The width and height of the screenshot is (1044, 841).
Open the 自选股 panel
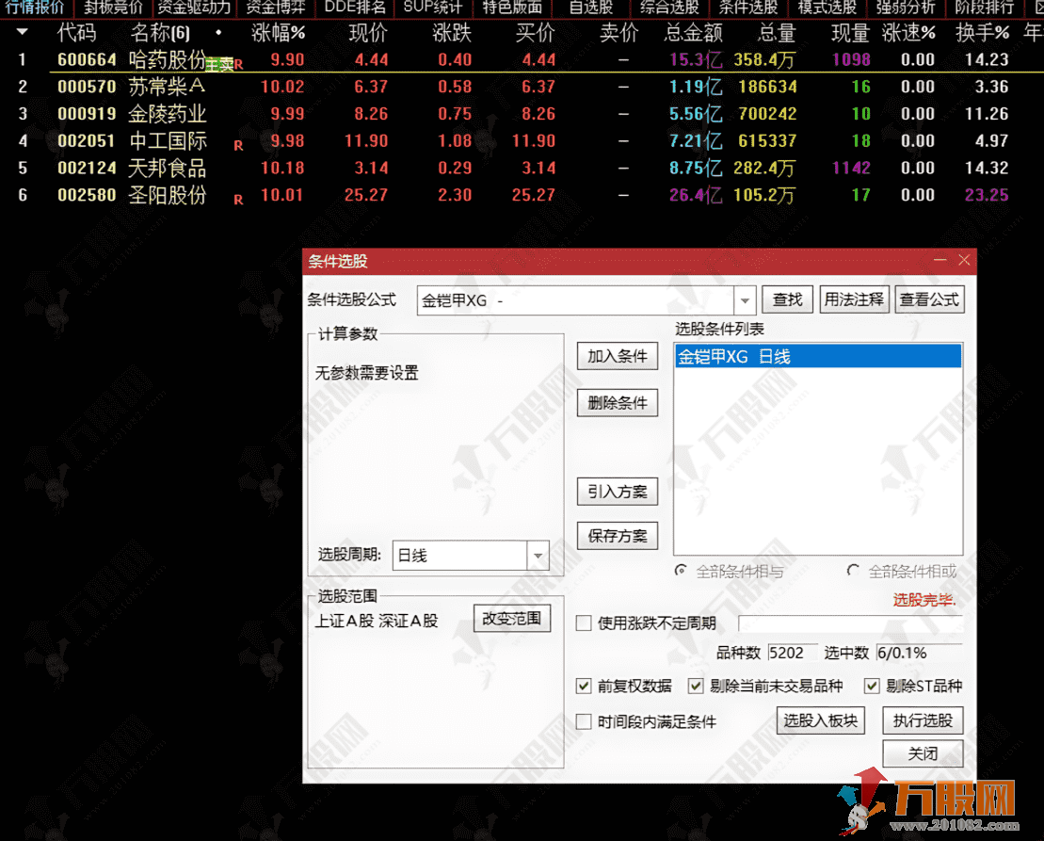tap(593, 8)
